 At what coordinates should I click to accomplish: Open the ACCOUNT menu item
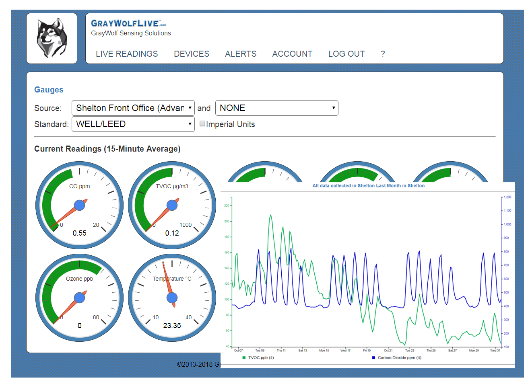pyautogui.click(x=292, y=54)
